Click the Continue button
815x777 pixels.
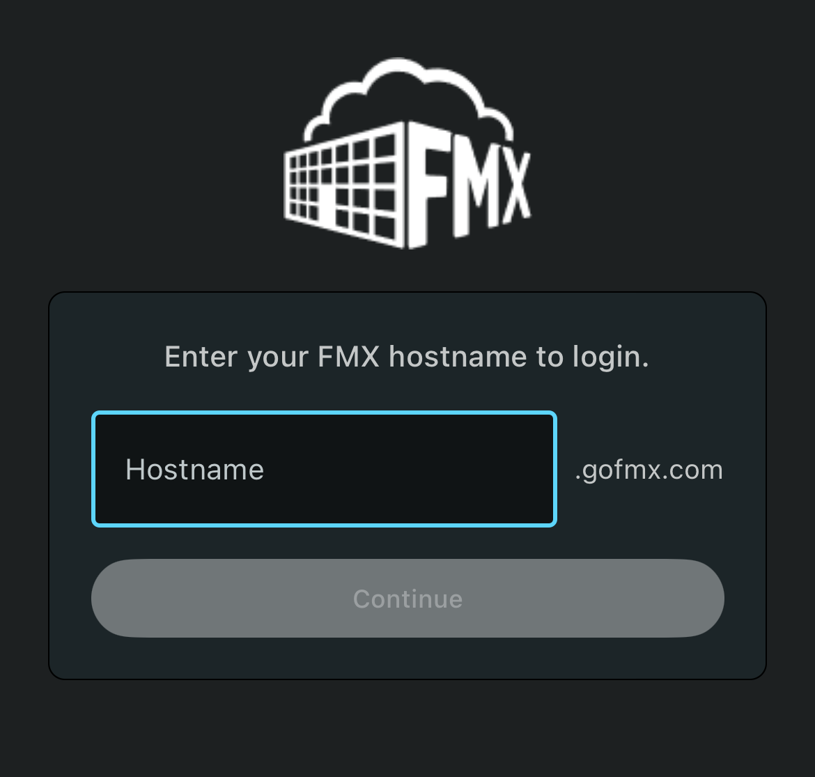(x=407, y=598)
